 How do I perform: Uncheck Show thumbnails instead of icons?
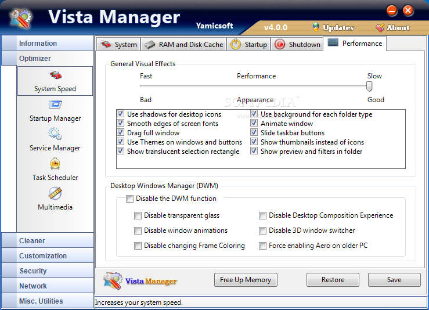(x=254, y=142)
